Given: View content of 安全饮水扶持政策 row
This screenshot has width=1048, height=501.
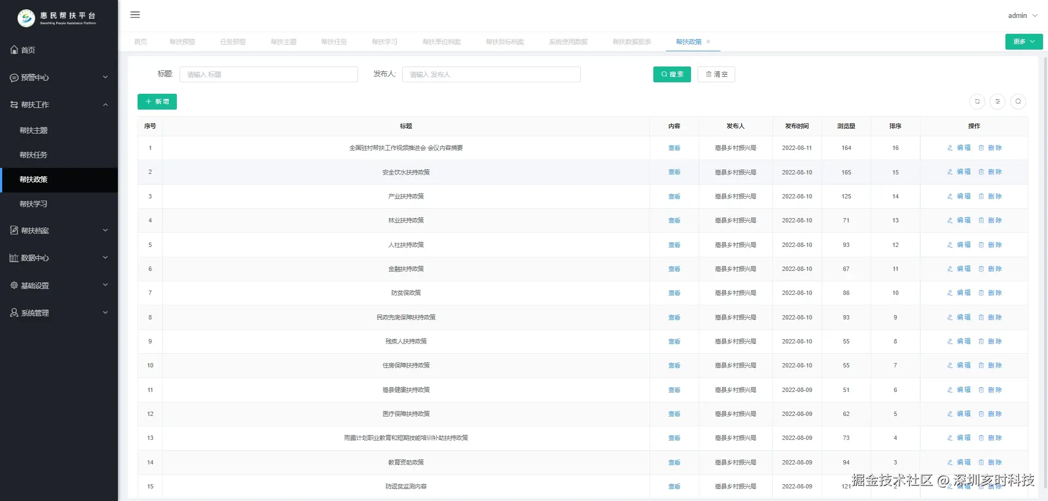Looking at the screenshot, I should coord(674,172).
